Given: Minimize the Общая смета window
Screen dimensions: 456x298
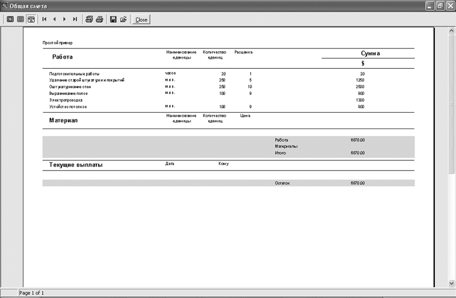Looking at the screenshot, I should 430,6.
